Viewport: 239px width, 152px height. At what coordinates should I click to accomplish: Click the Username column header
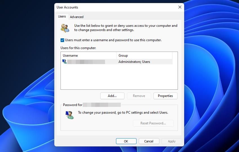pyautogui.click(x=89, y=56)
